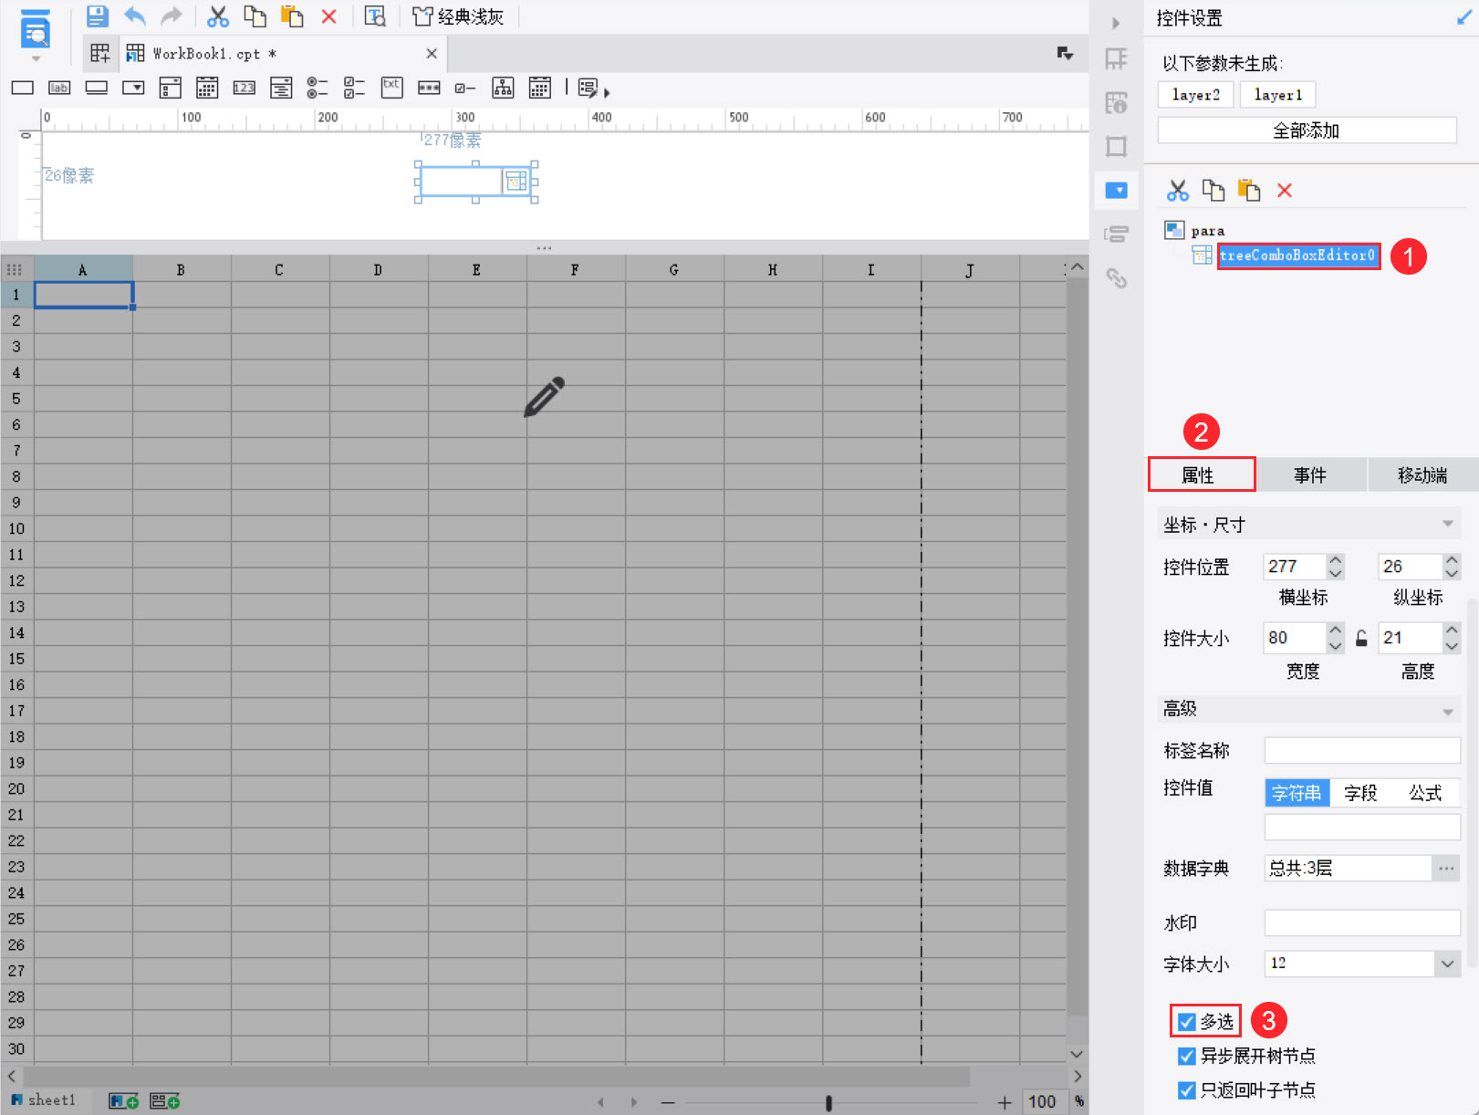
Task: Click the add new sheet icon beside sheet1
Action: [123, 1101]
